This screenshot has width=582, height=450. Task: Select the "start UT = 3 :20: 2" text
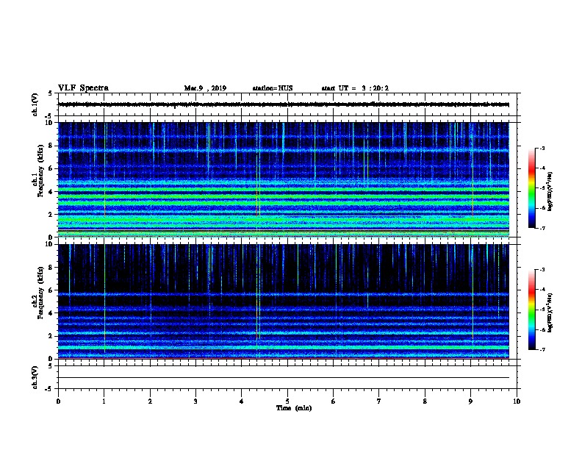[x=355, y=88]
